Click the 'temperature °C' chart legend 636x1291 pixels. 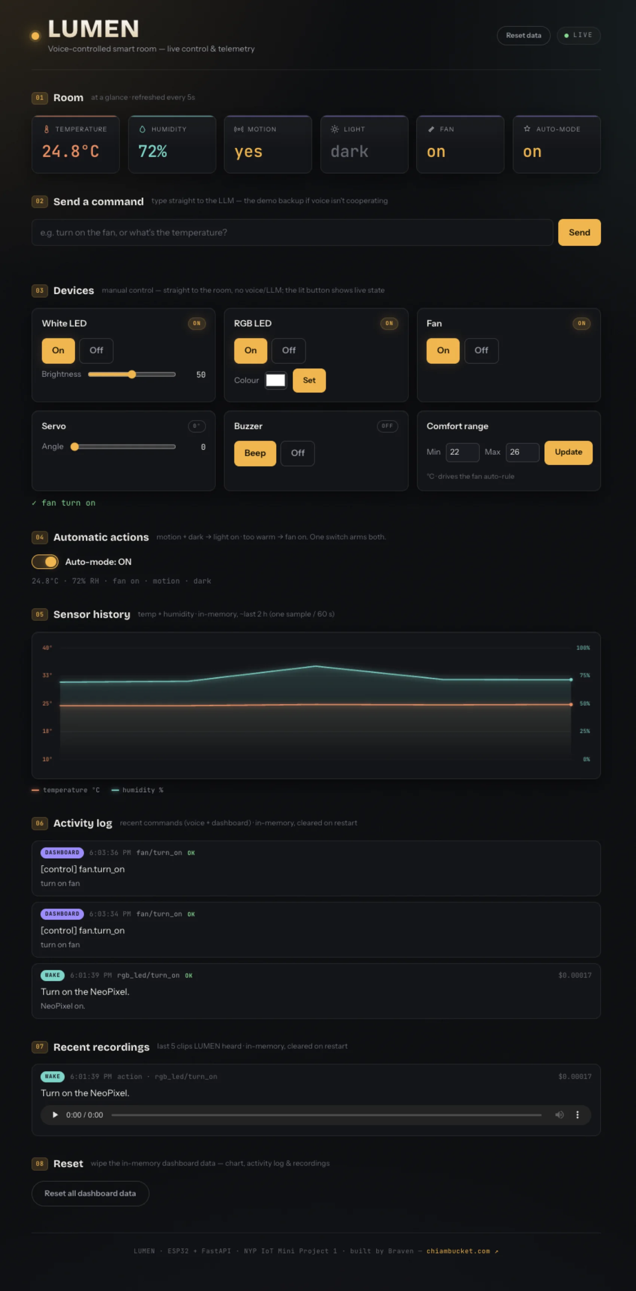[x=65, y=790]
